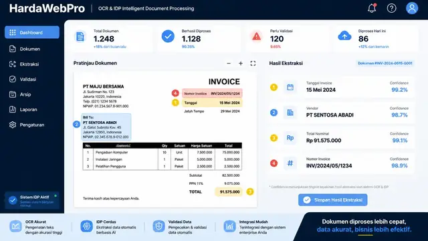Viewport: 428px width, 241px height.
Task: Click the Jatuh Tempo date 29 Mei 2024
Action: click(230, 111)
